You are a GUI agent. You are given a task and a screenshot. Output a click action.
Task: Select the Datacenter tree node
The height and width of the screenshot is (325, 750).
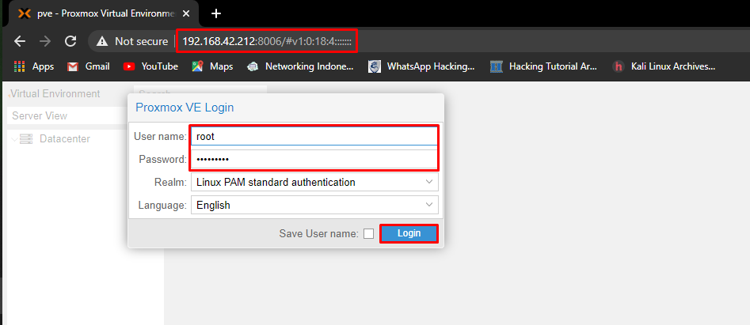pos(65,139)
